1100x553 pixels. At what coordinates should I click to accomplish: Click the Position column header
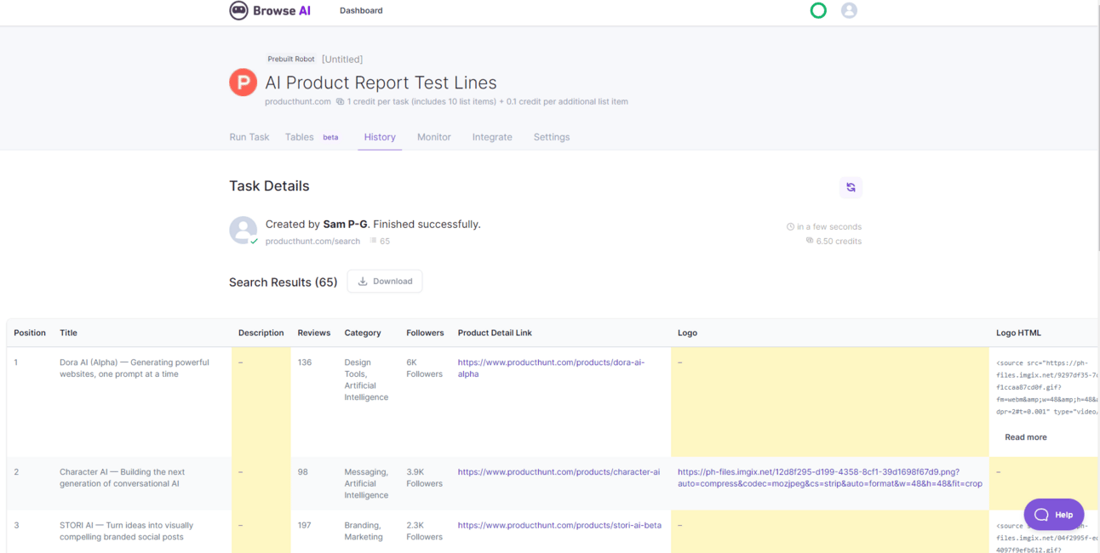pos(30,333)
